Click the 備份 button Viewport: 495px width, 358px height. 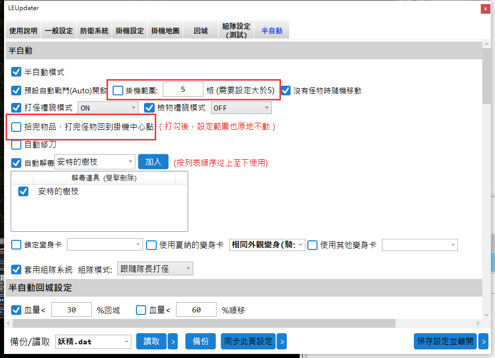tap(200, 341)
